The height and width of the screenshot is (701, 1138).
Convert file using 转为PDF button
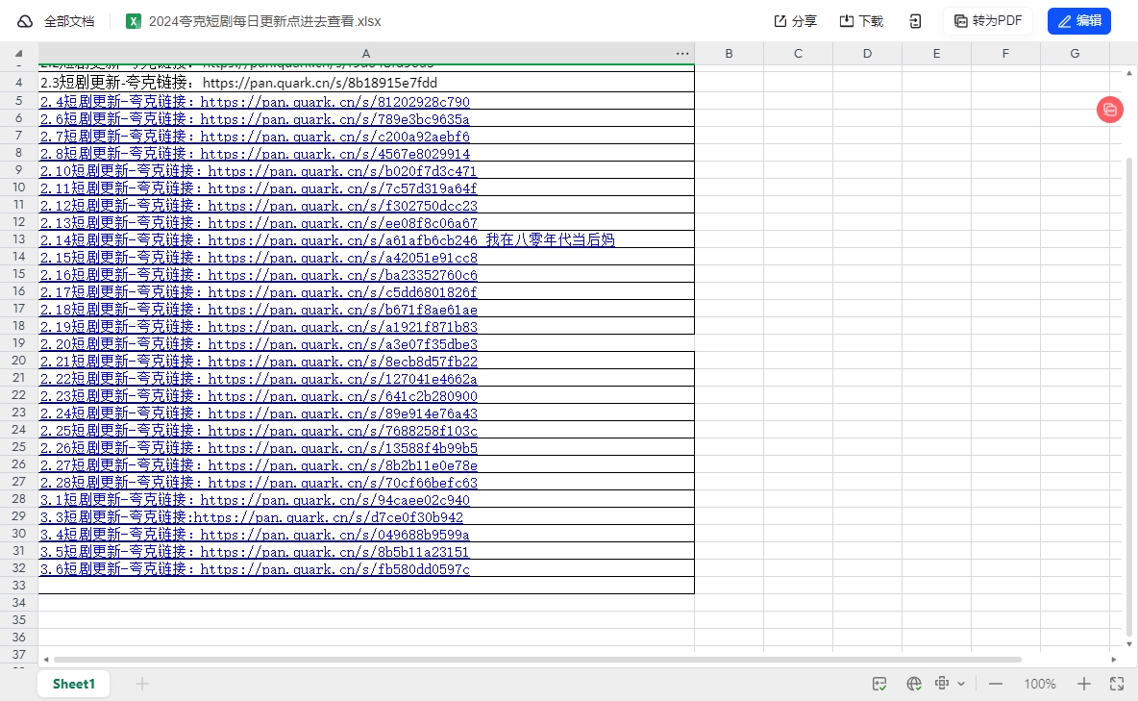988,21
